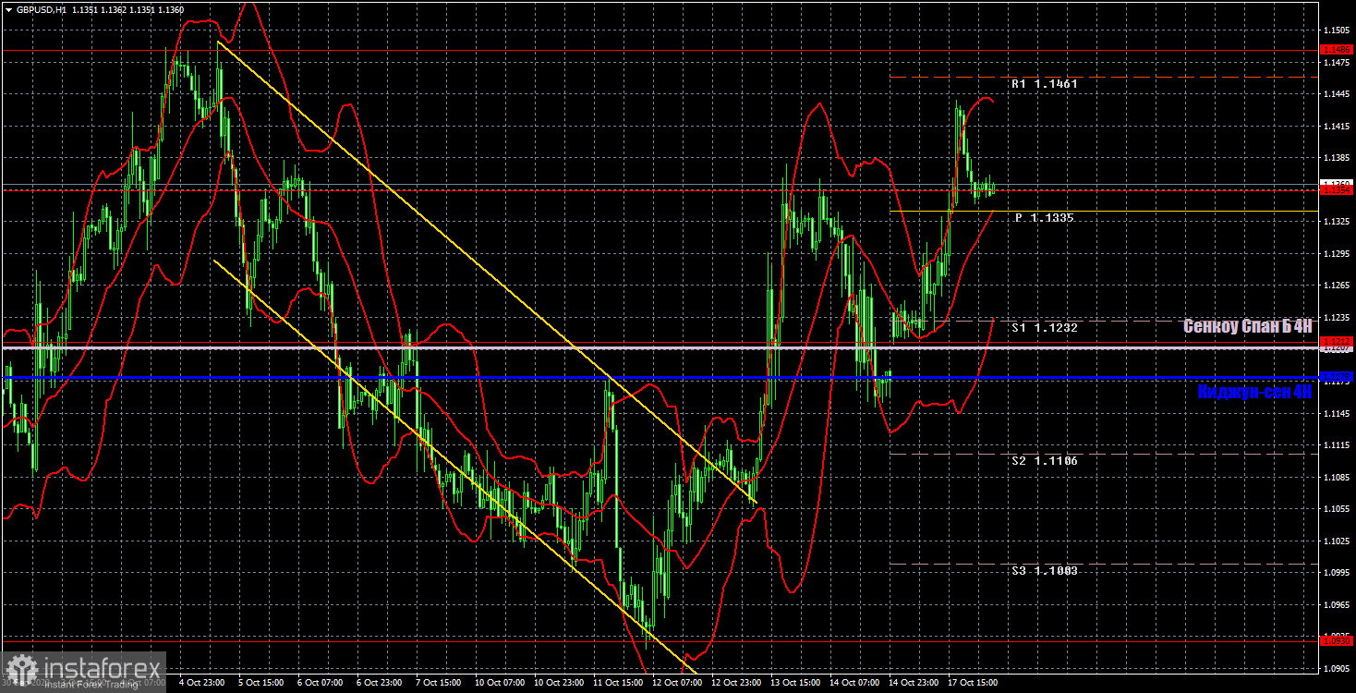
Task: Click the 14 Oct 07:00 time label
Action: tap(854, 683)
